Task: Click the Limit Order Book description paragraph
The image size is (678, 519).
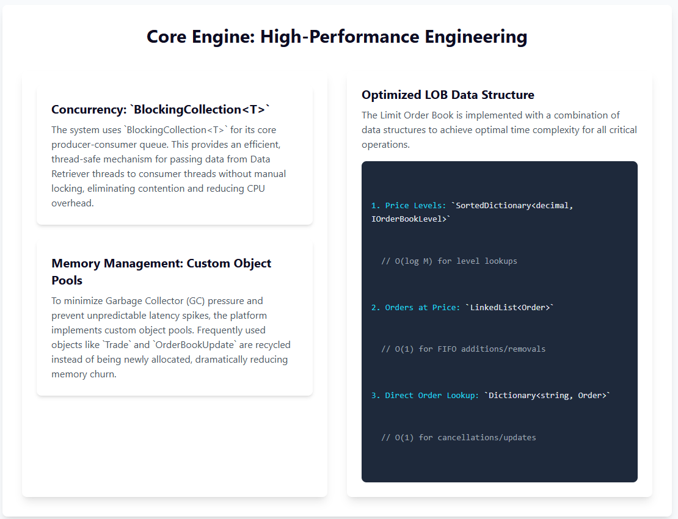Action: tap(499, 129)
